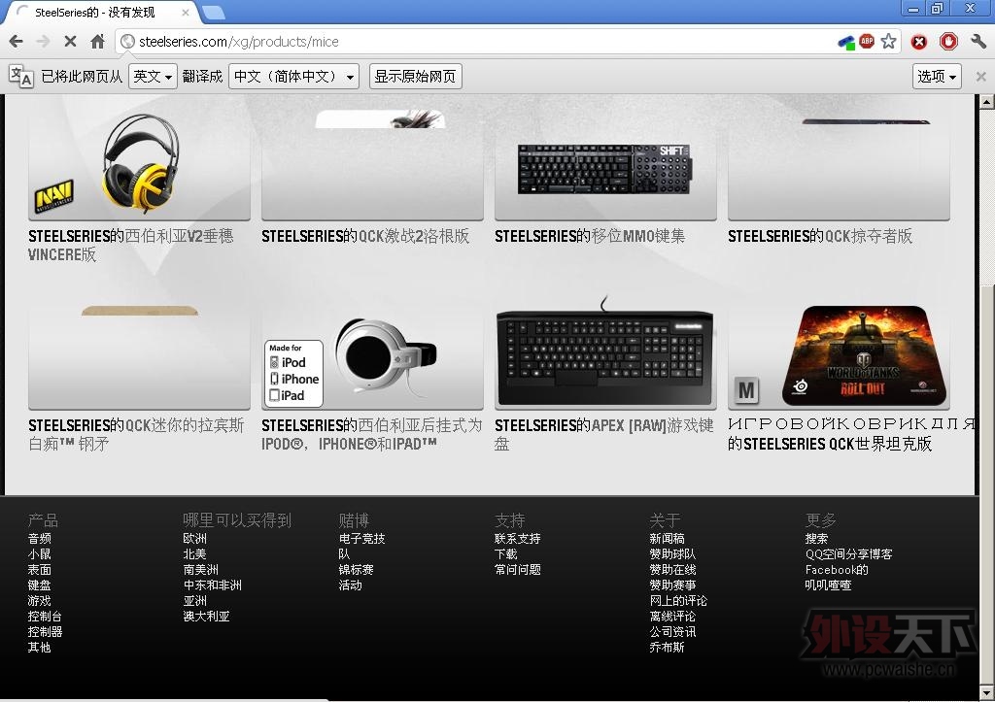Click the footer 搜索 link

click(816, 538)
